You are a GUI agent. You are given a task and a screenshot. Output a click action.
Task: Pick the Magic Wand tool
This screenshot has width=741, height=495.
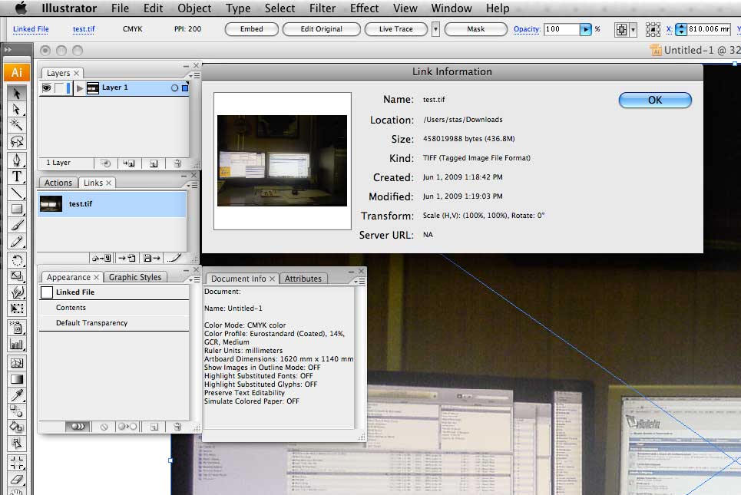click(17, 125)
